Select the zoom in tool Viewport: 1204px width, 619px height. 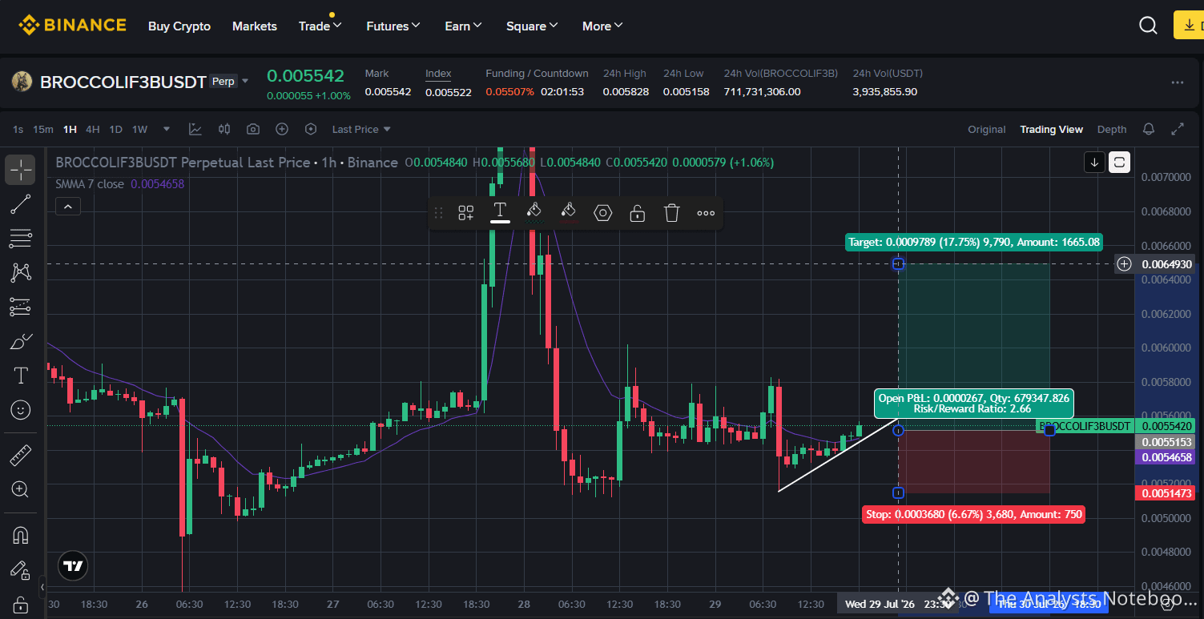(x=20, y=489)
